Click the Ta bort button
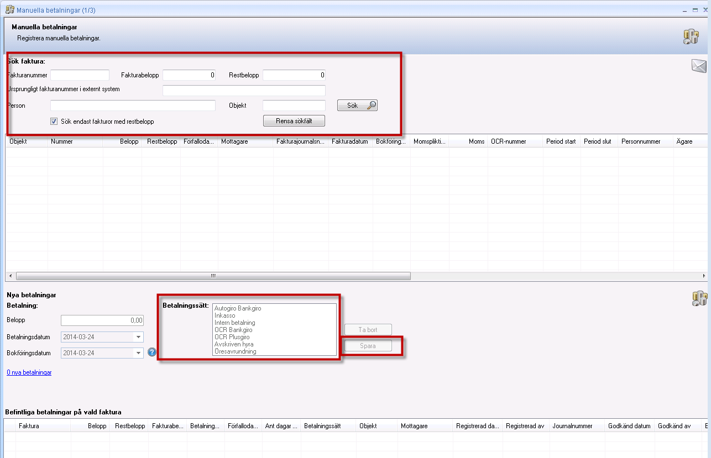711x458 pixels. 368,330
